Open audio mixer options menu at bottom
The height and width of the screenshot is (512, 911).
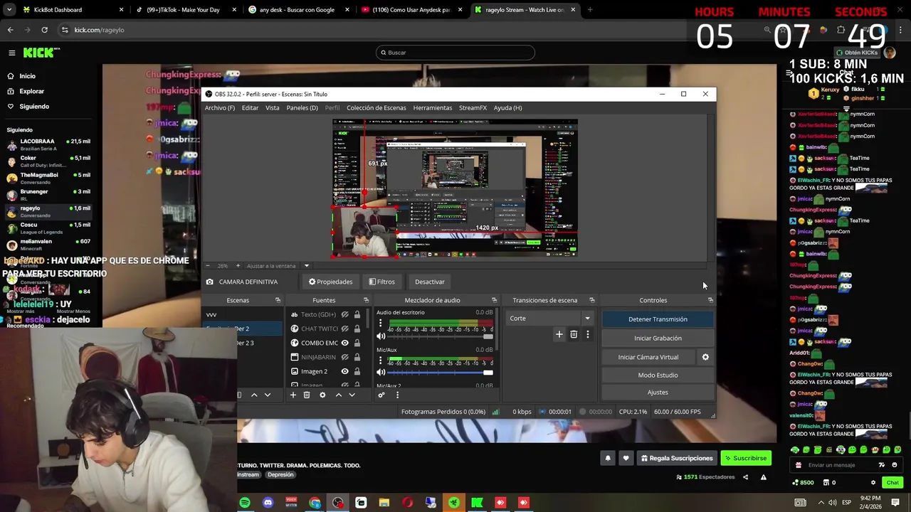point(397,395)
